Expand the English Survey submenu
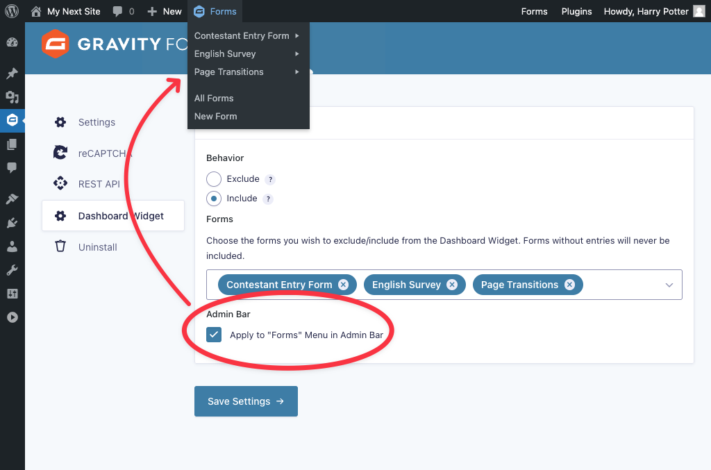The height and width of the screenshot is (470, 711). (248, 54)
